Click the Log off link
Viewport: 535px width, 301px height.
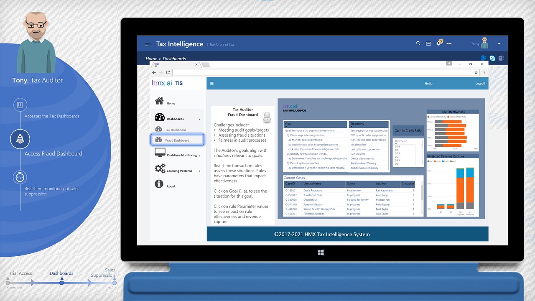(480, 84)
